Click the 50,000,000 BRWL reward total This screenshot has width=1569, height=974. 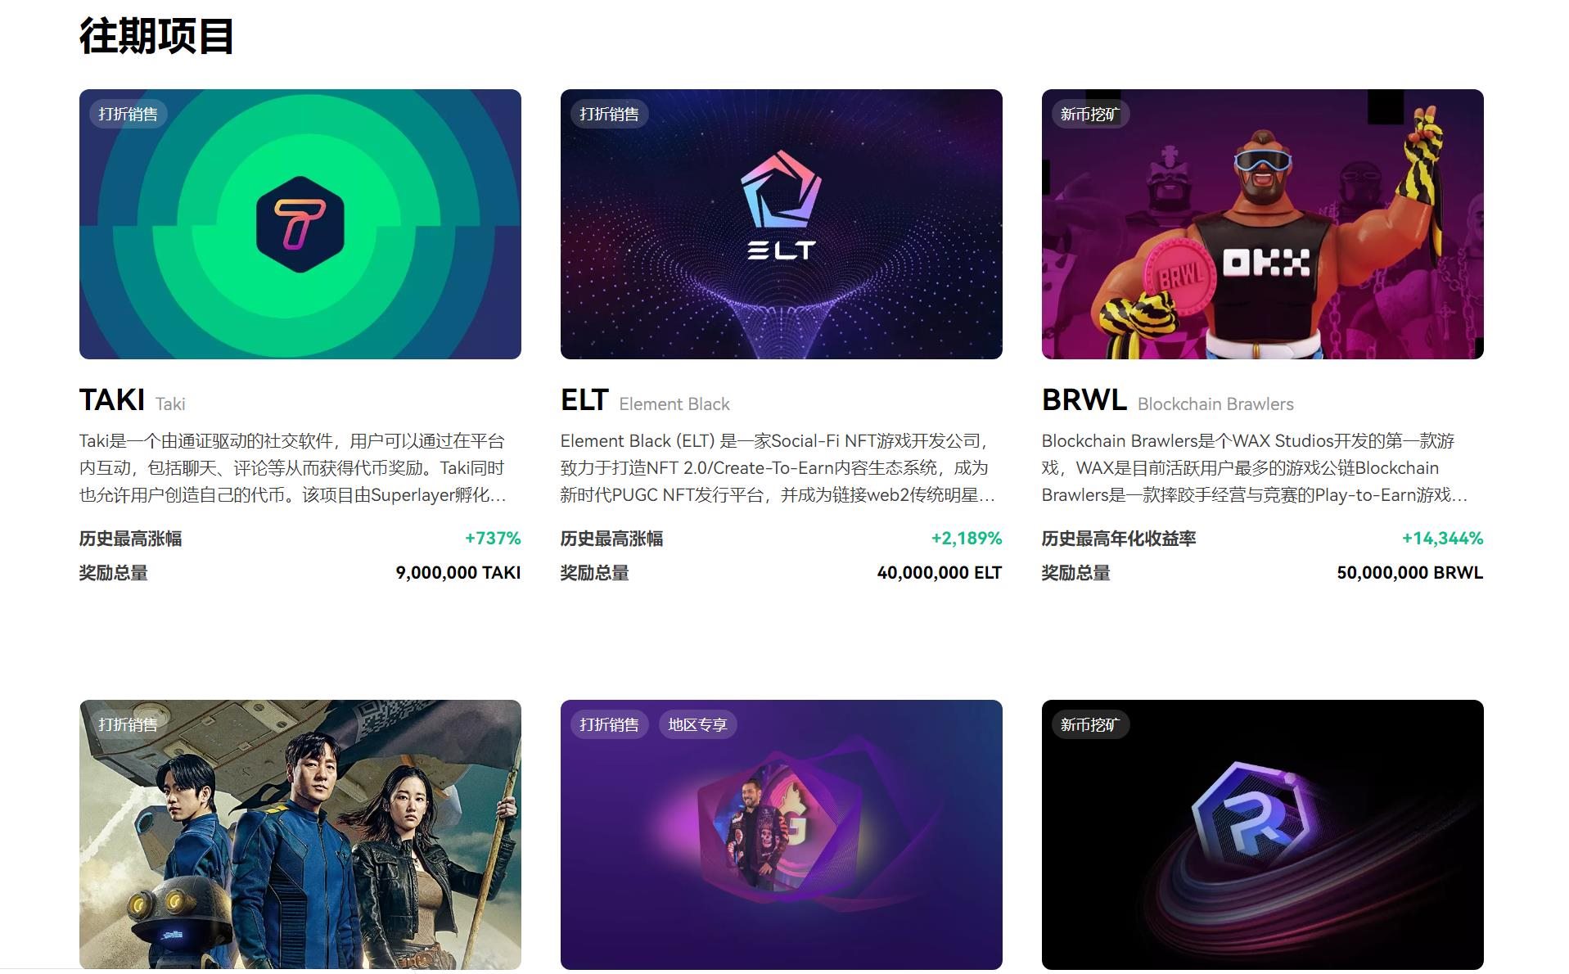pos(1410,573)
